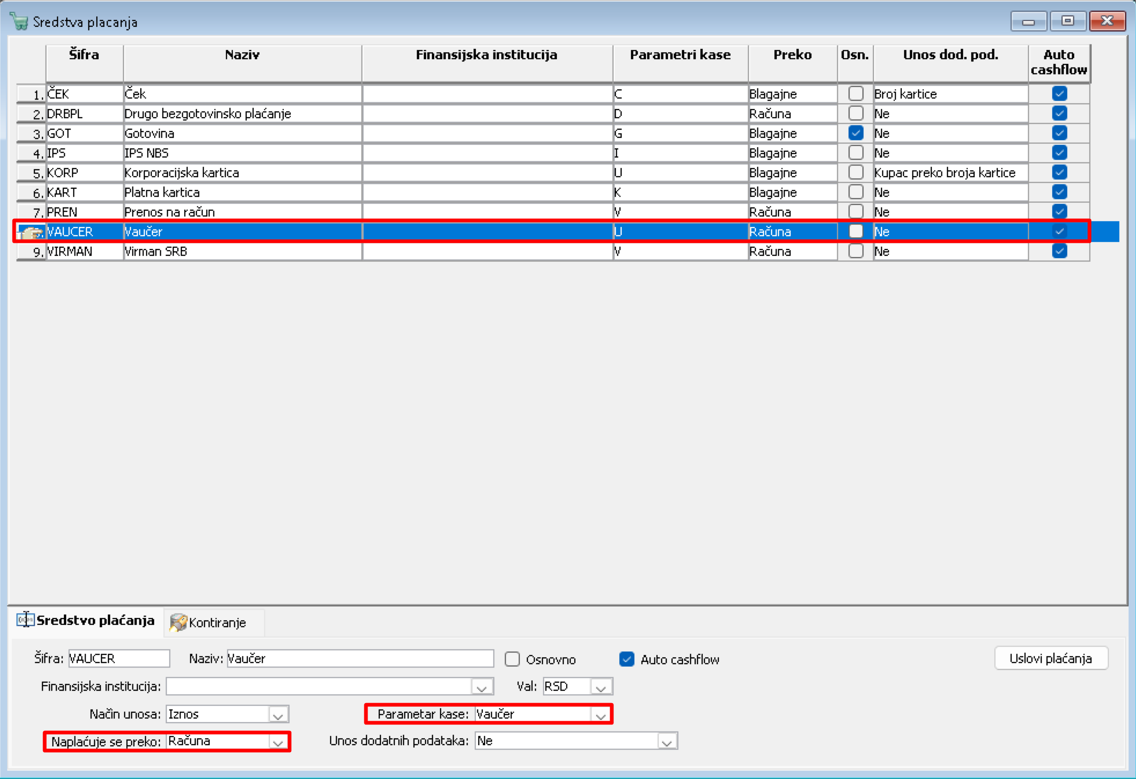Uncheck the Osn. checkbox for Gotovina row
This screenshot has width=1136, height=779.
tap(855, 133)
